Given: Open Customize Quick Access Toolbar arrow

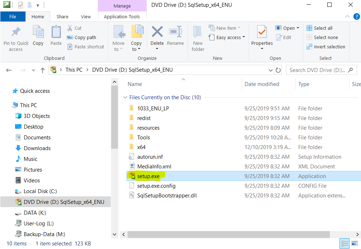Looking at the screenshot, I should pos(38,5).
